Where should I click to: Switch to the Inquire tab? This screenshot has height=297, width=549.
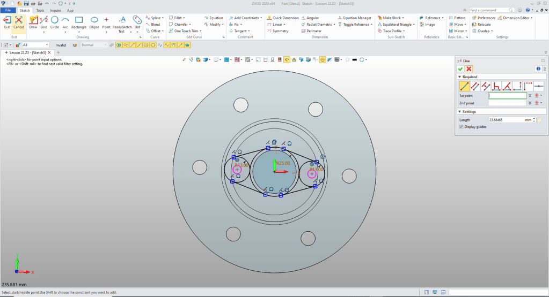click(x=55, y=10)
